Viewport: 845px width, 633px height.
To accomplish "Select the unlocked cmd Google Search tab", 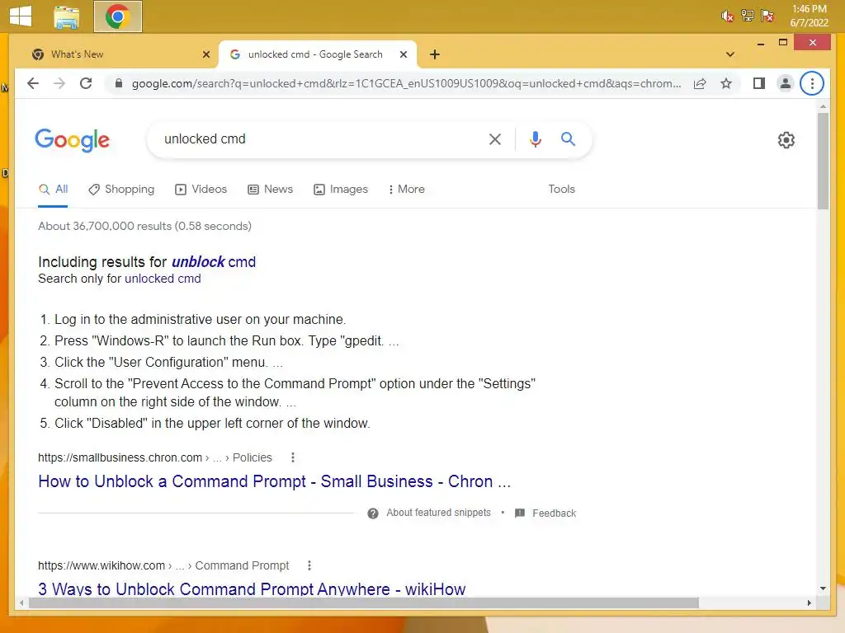I will 317,54.
